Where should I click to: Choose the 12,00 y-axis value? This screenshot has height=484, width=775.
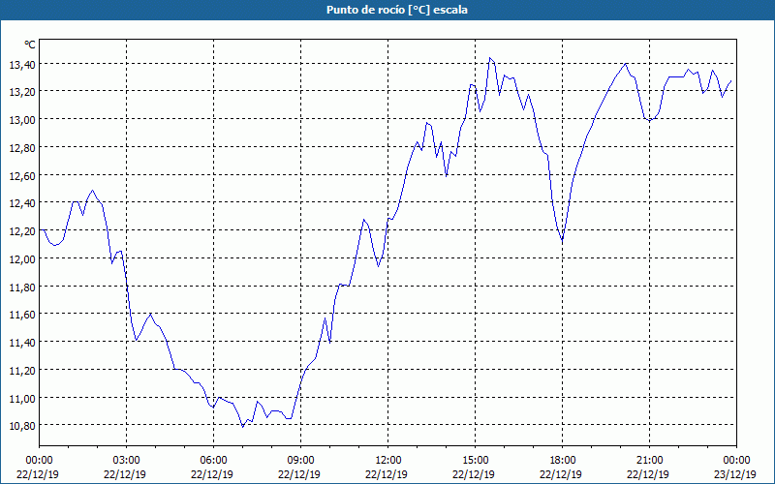(x=21, y=258)
